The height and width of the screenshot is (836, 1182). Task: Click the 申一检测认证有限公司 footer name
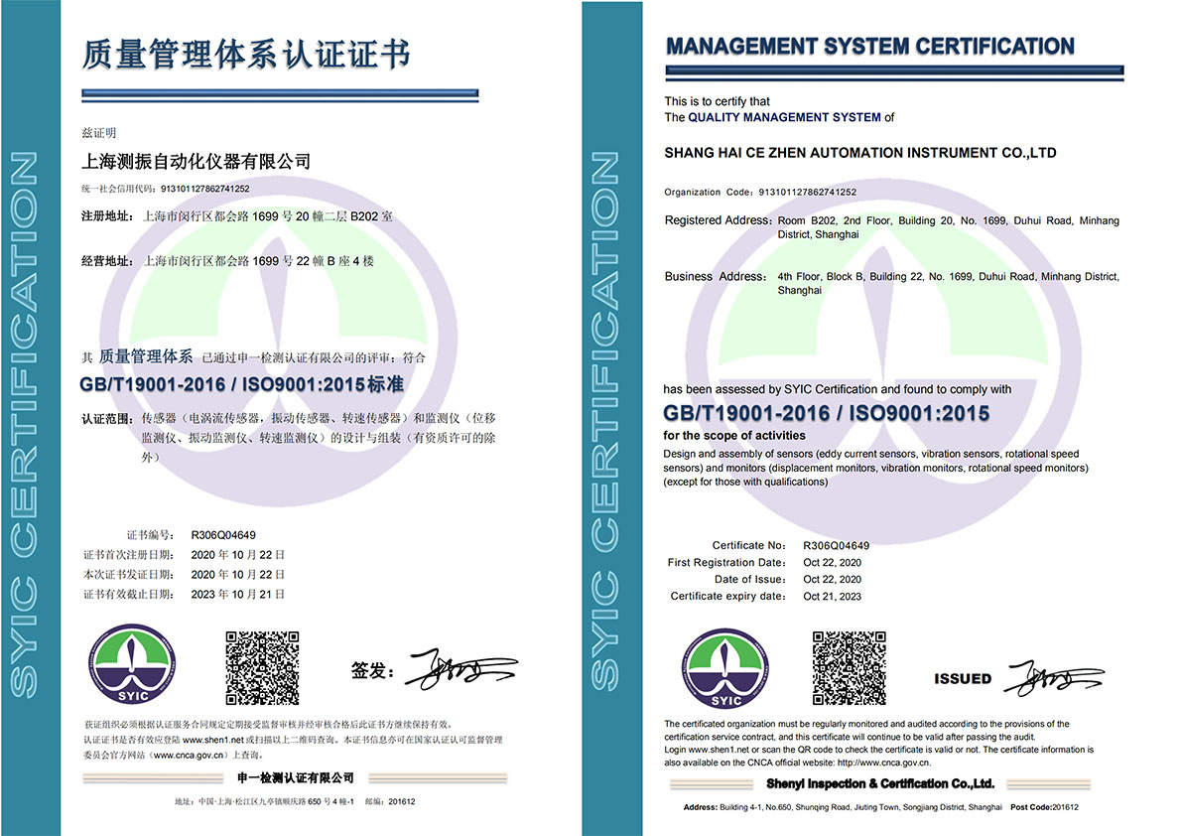click(296, 776)
